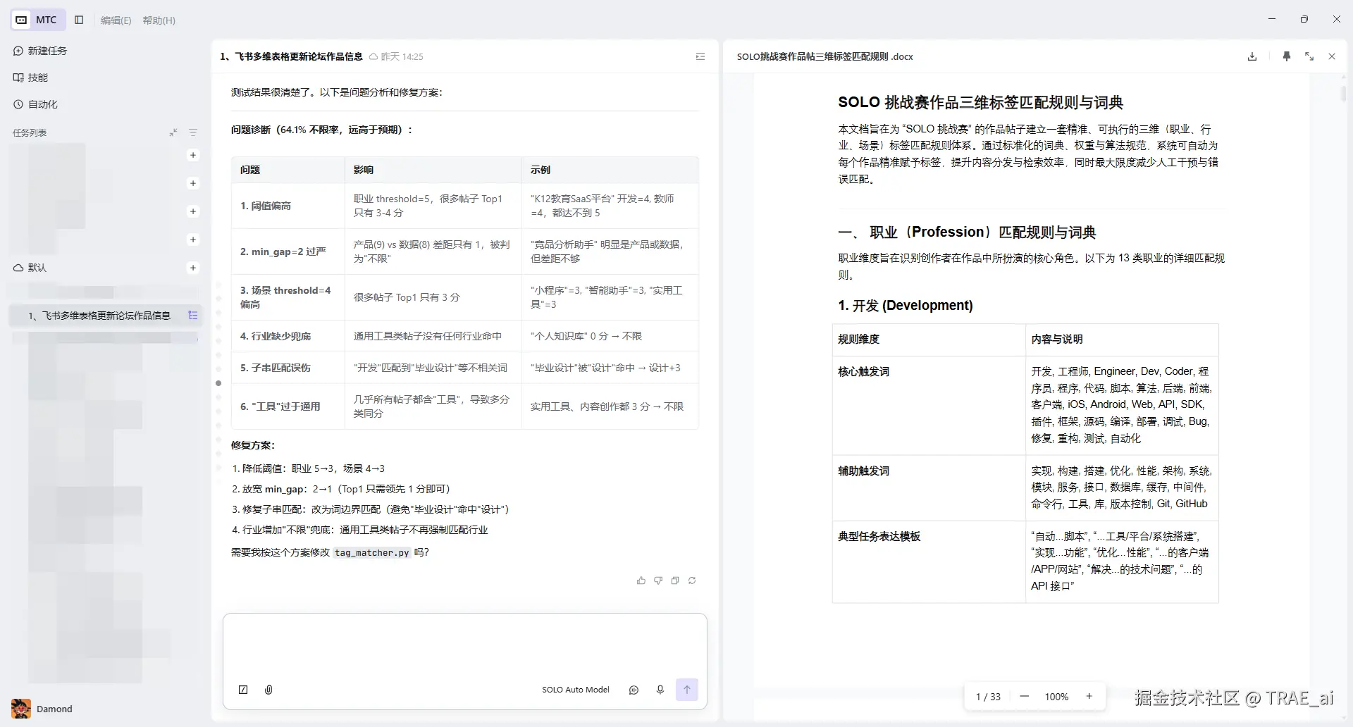Click the 修复方案 heading in the chat
Image resolution: width=1353 pixels, height=727 pixels.
pos(253,445)
